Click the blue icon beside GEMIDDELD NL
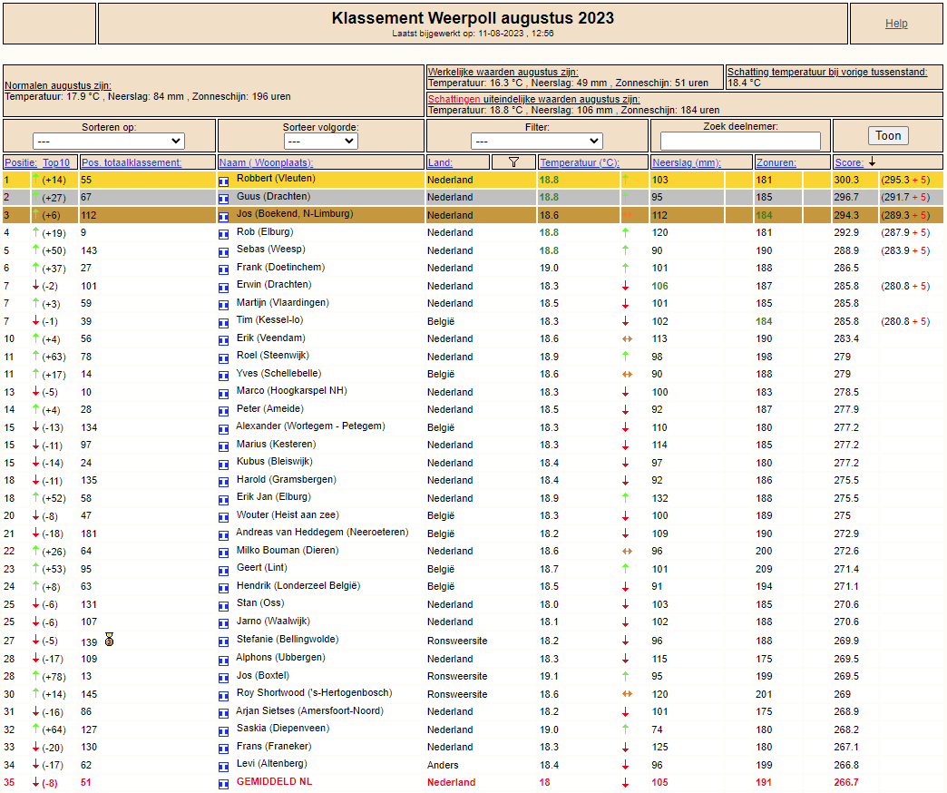Viewport: 947px width, 793px height. (x=223, y=783)
